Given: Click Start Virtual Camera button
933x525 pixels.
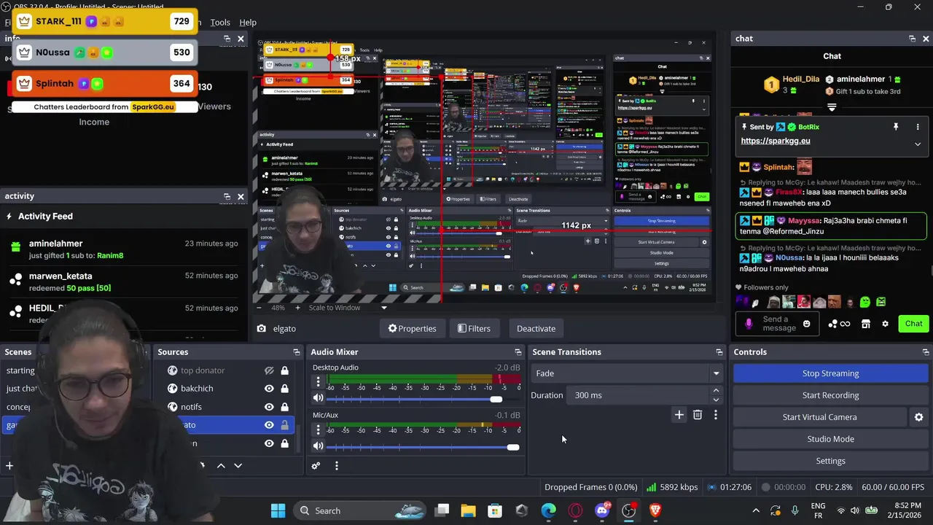Looking at the screenshot, I should tap(819, 417).
